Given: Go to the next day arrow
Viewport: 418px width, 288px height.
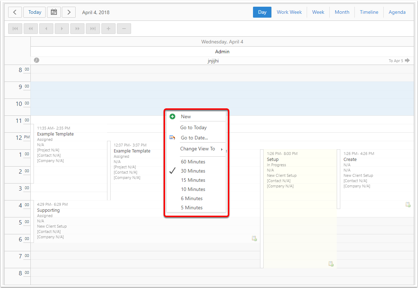Looking at the screenshot, I should pos(69,12).
